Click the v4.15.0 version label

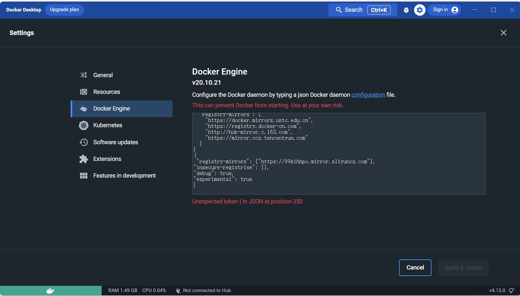pyautogui.click(x=497, y=290)
